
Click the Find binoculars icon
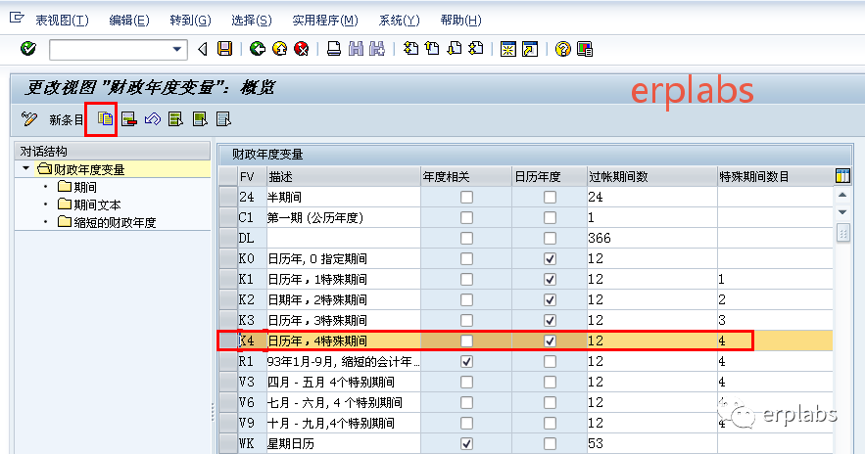[356, 49]
